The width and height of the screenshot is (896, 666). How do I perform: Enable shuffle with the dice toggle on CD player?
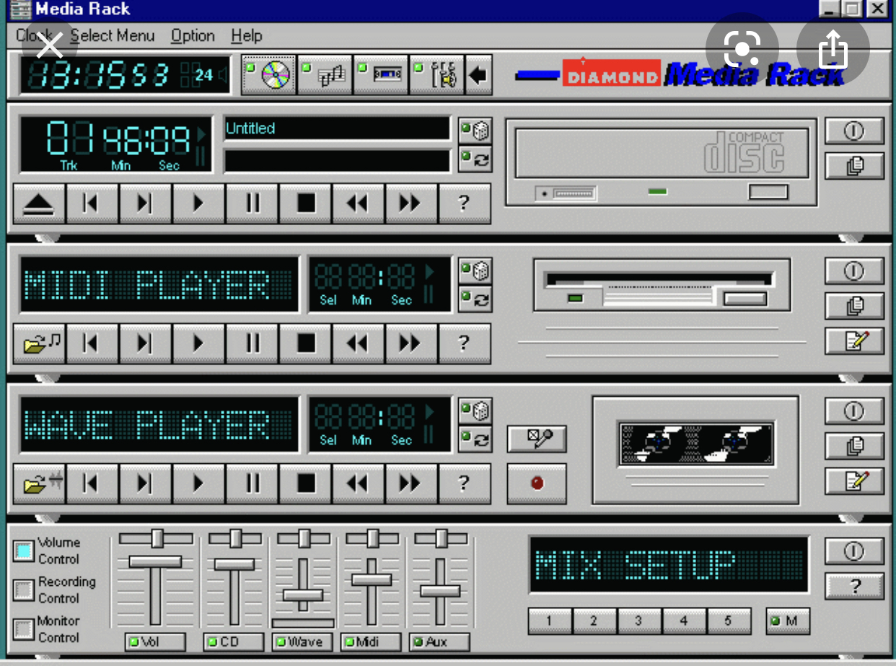[x=475, y=130]
